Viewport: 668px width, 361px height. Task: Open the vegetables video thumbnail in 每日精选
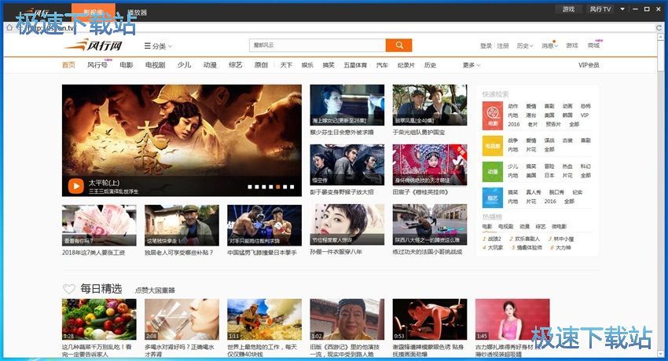[99, 319]
